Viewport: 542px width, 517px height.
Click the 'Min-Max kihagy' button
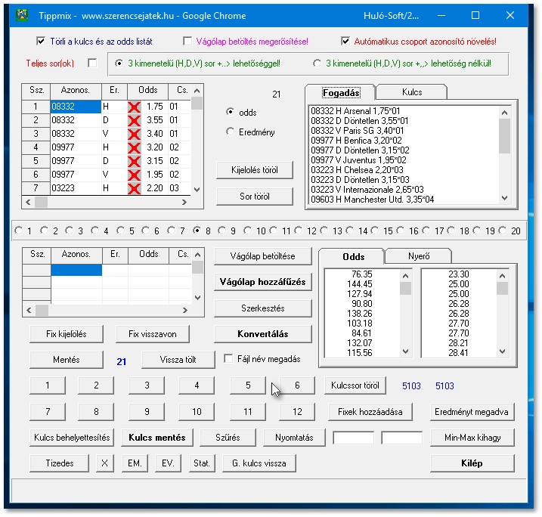click(x=472, y=438)
